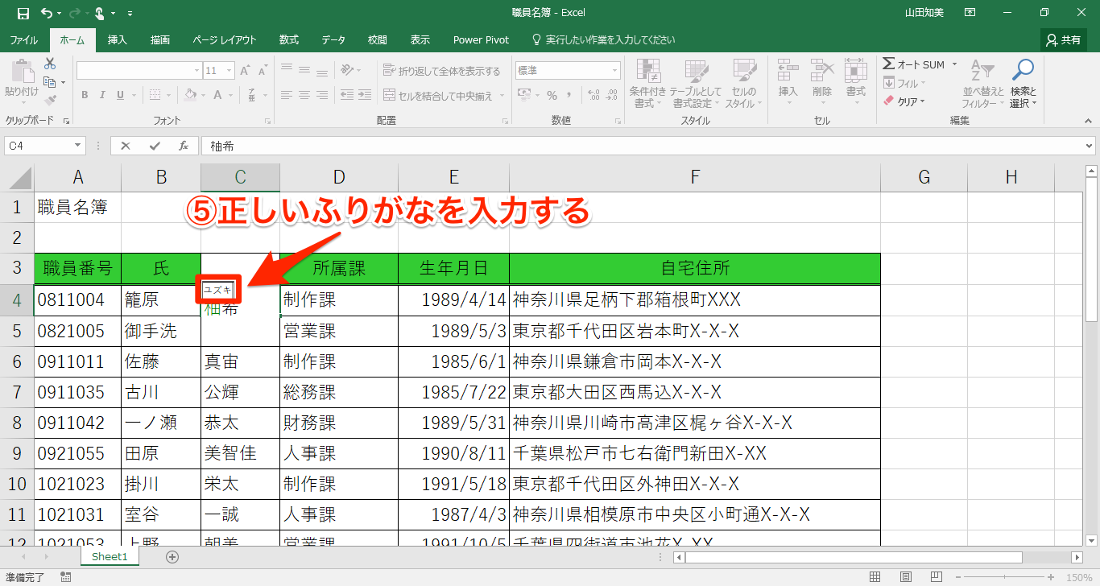Viewport: 1100px width, 586px height.
Task: Select the Format Painter brush icon
Action: (50, 101)
